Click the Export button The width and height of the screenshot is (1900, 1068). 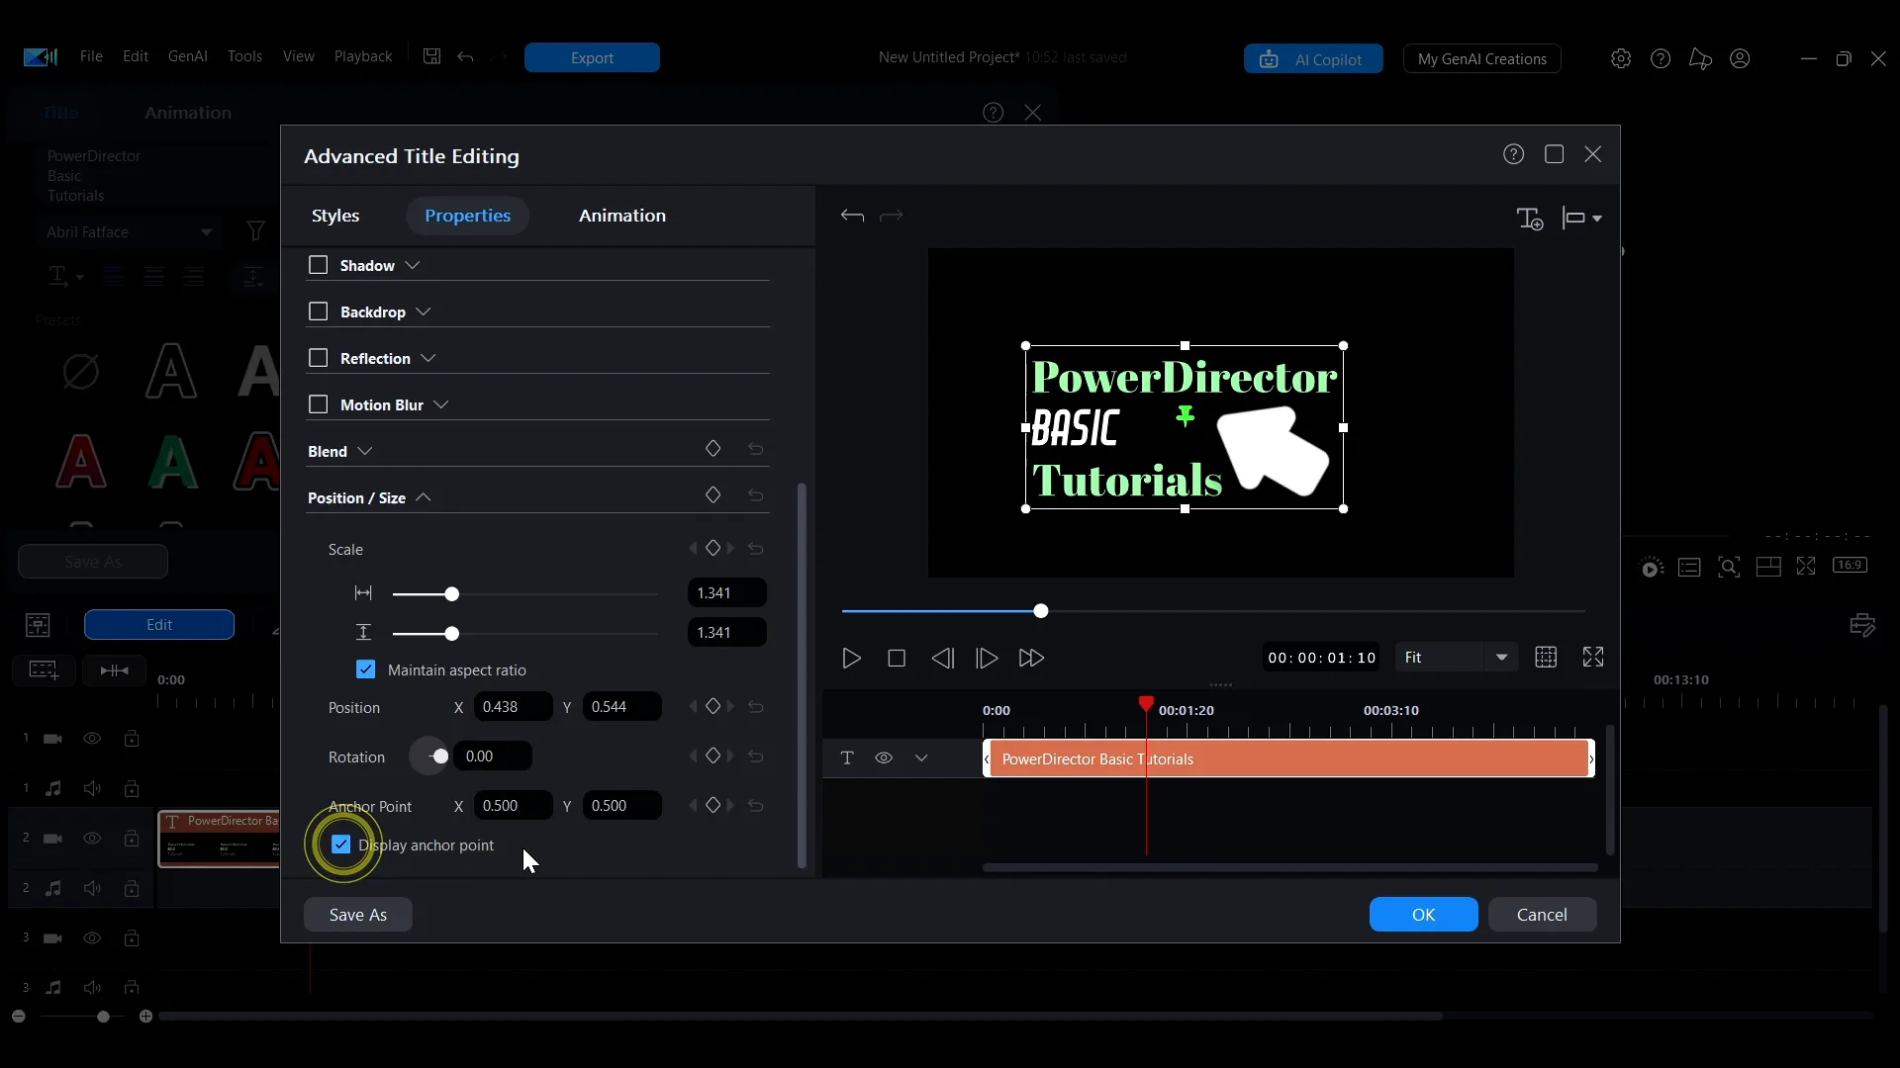point(592,57)
